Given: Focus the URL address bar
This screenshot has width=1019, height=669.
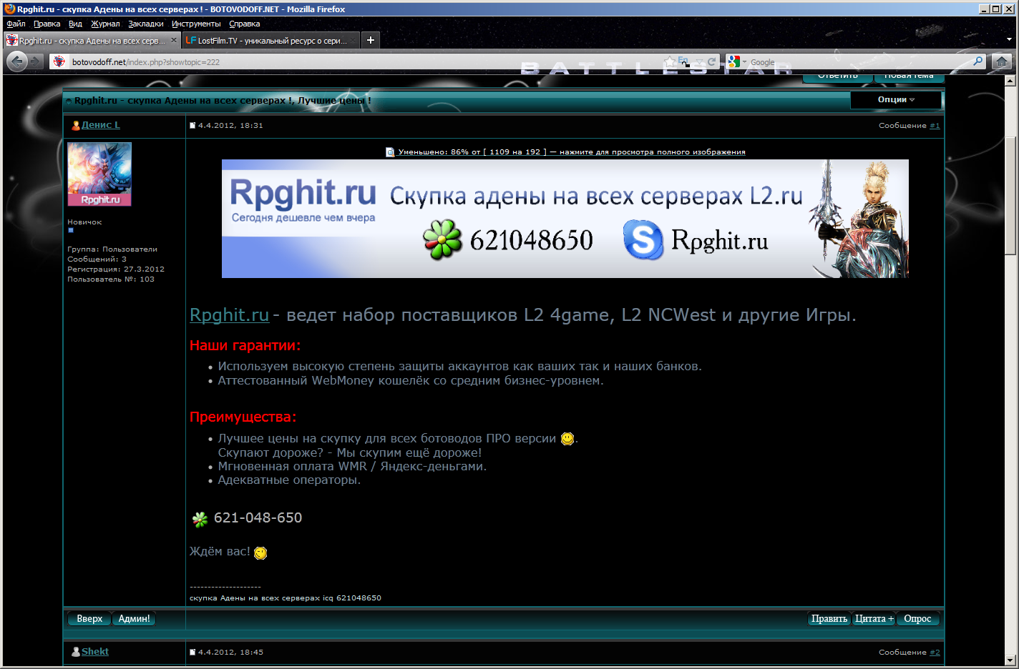Looking at the screenshot, I should click(365, 62).
